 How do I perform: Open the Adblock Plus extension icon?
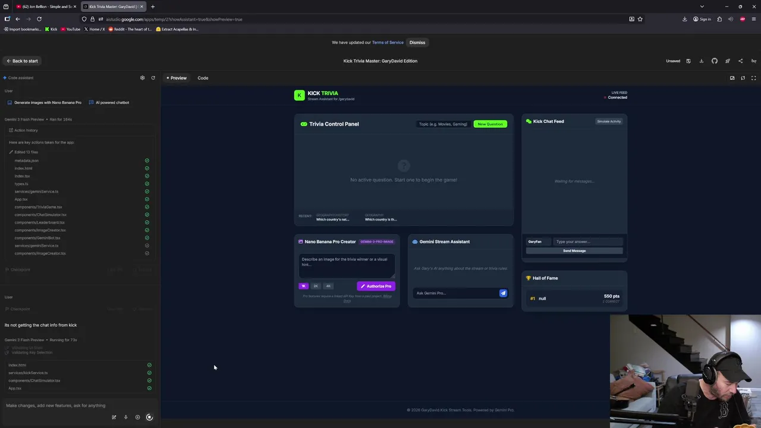[743, 19]
